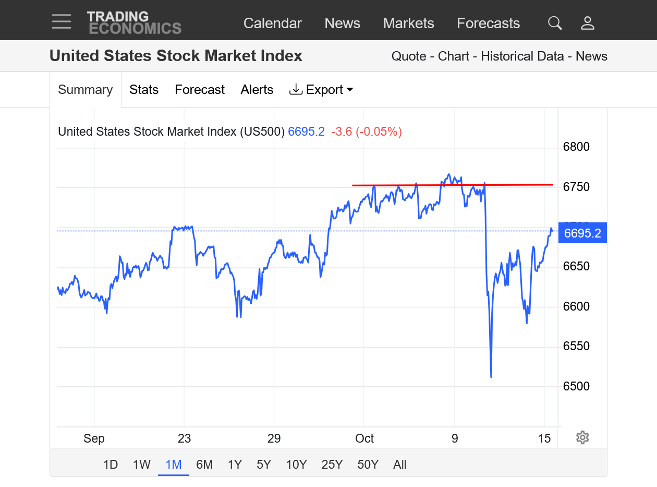Click the Quote link
657x487 pixels.
pyautogui.click(x=408, y=56)
